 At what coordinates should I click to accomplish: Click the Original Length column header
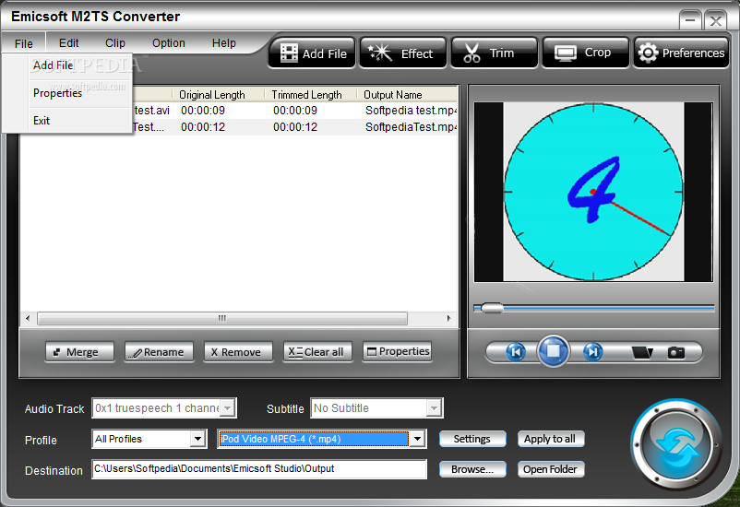[218, 94]
